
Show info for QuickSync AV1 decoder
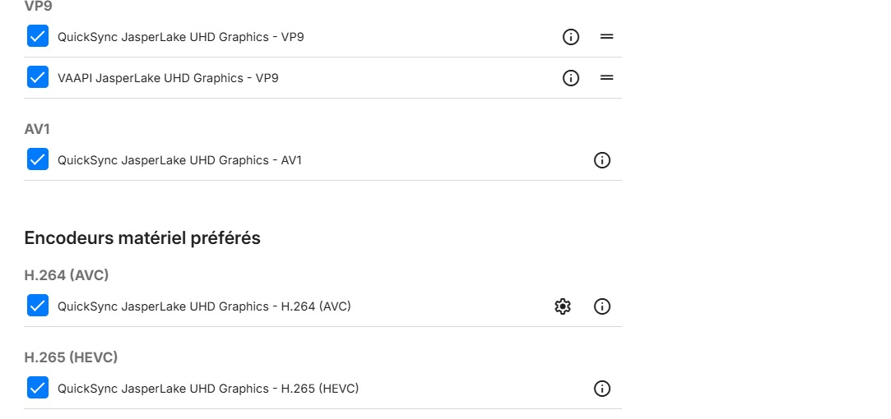(602, 160)
